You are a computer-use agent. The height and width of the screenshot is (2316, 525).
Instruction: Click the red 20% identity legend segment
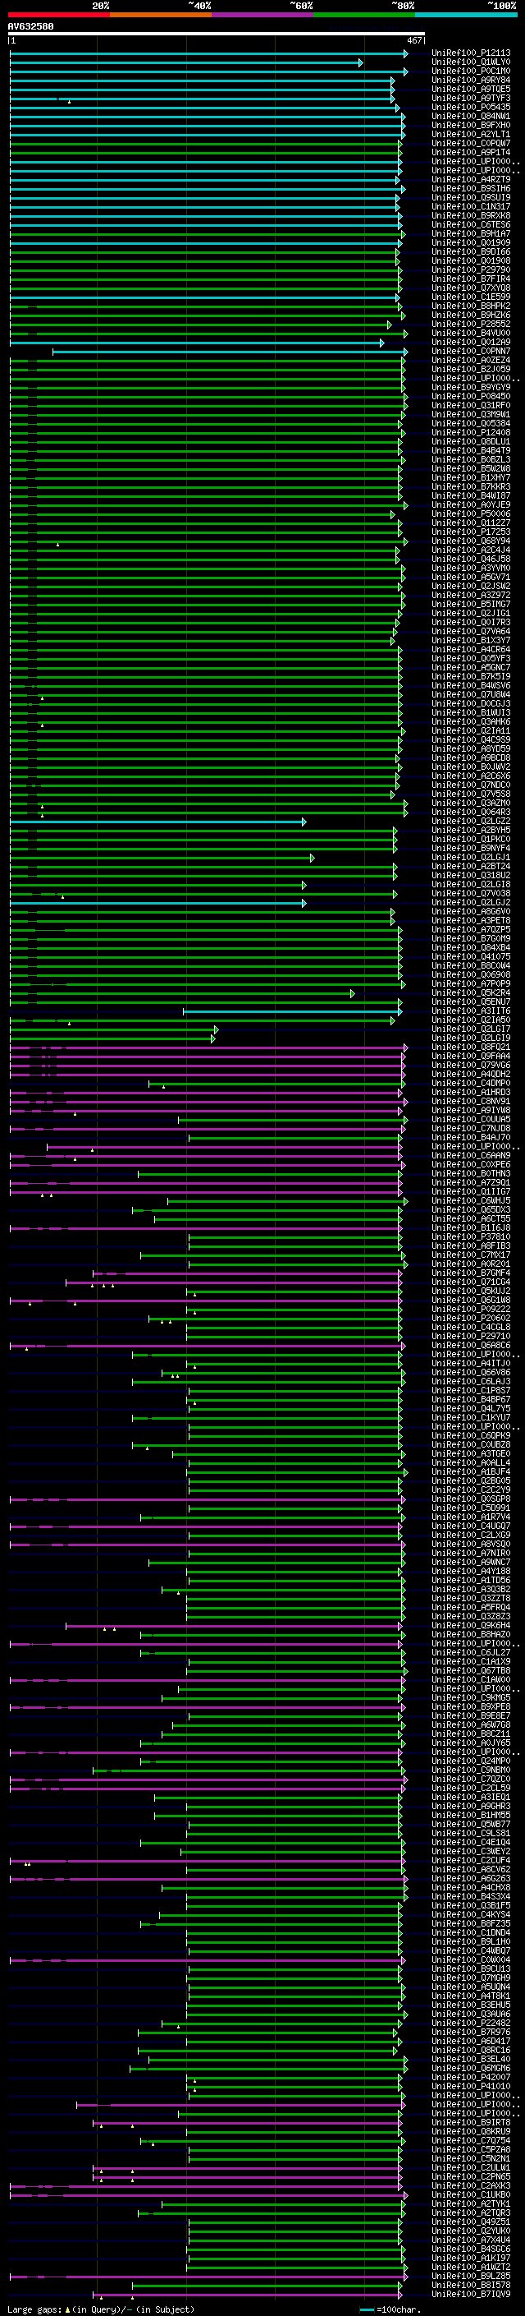[58, 15]
